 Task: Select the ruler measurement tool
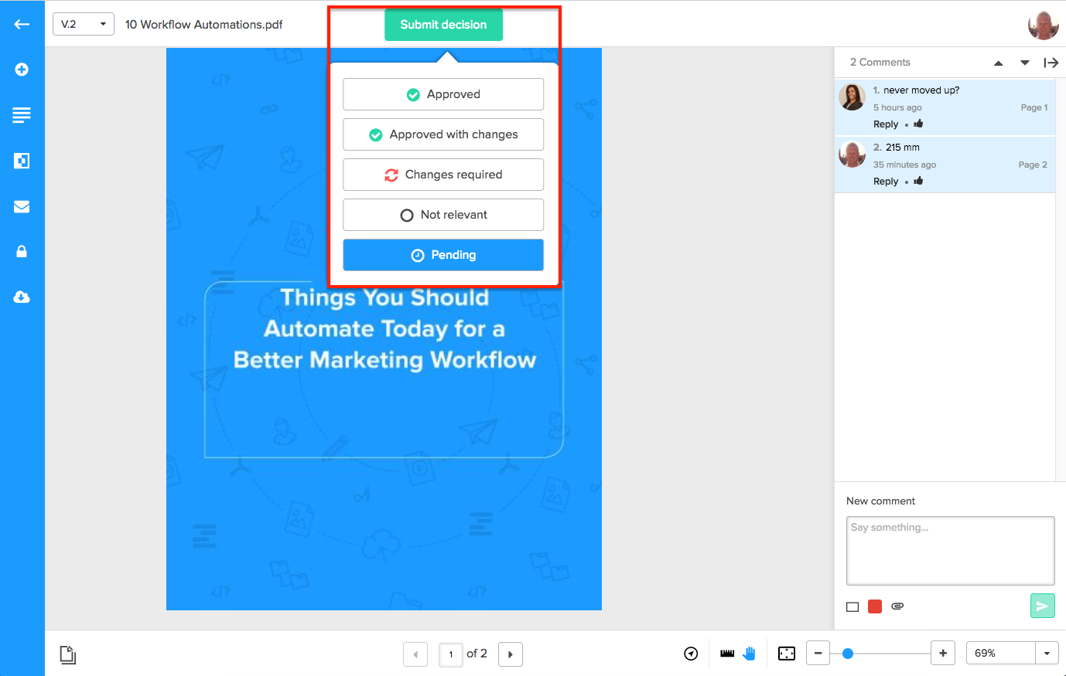point(727,654)
